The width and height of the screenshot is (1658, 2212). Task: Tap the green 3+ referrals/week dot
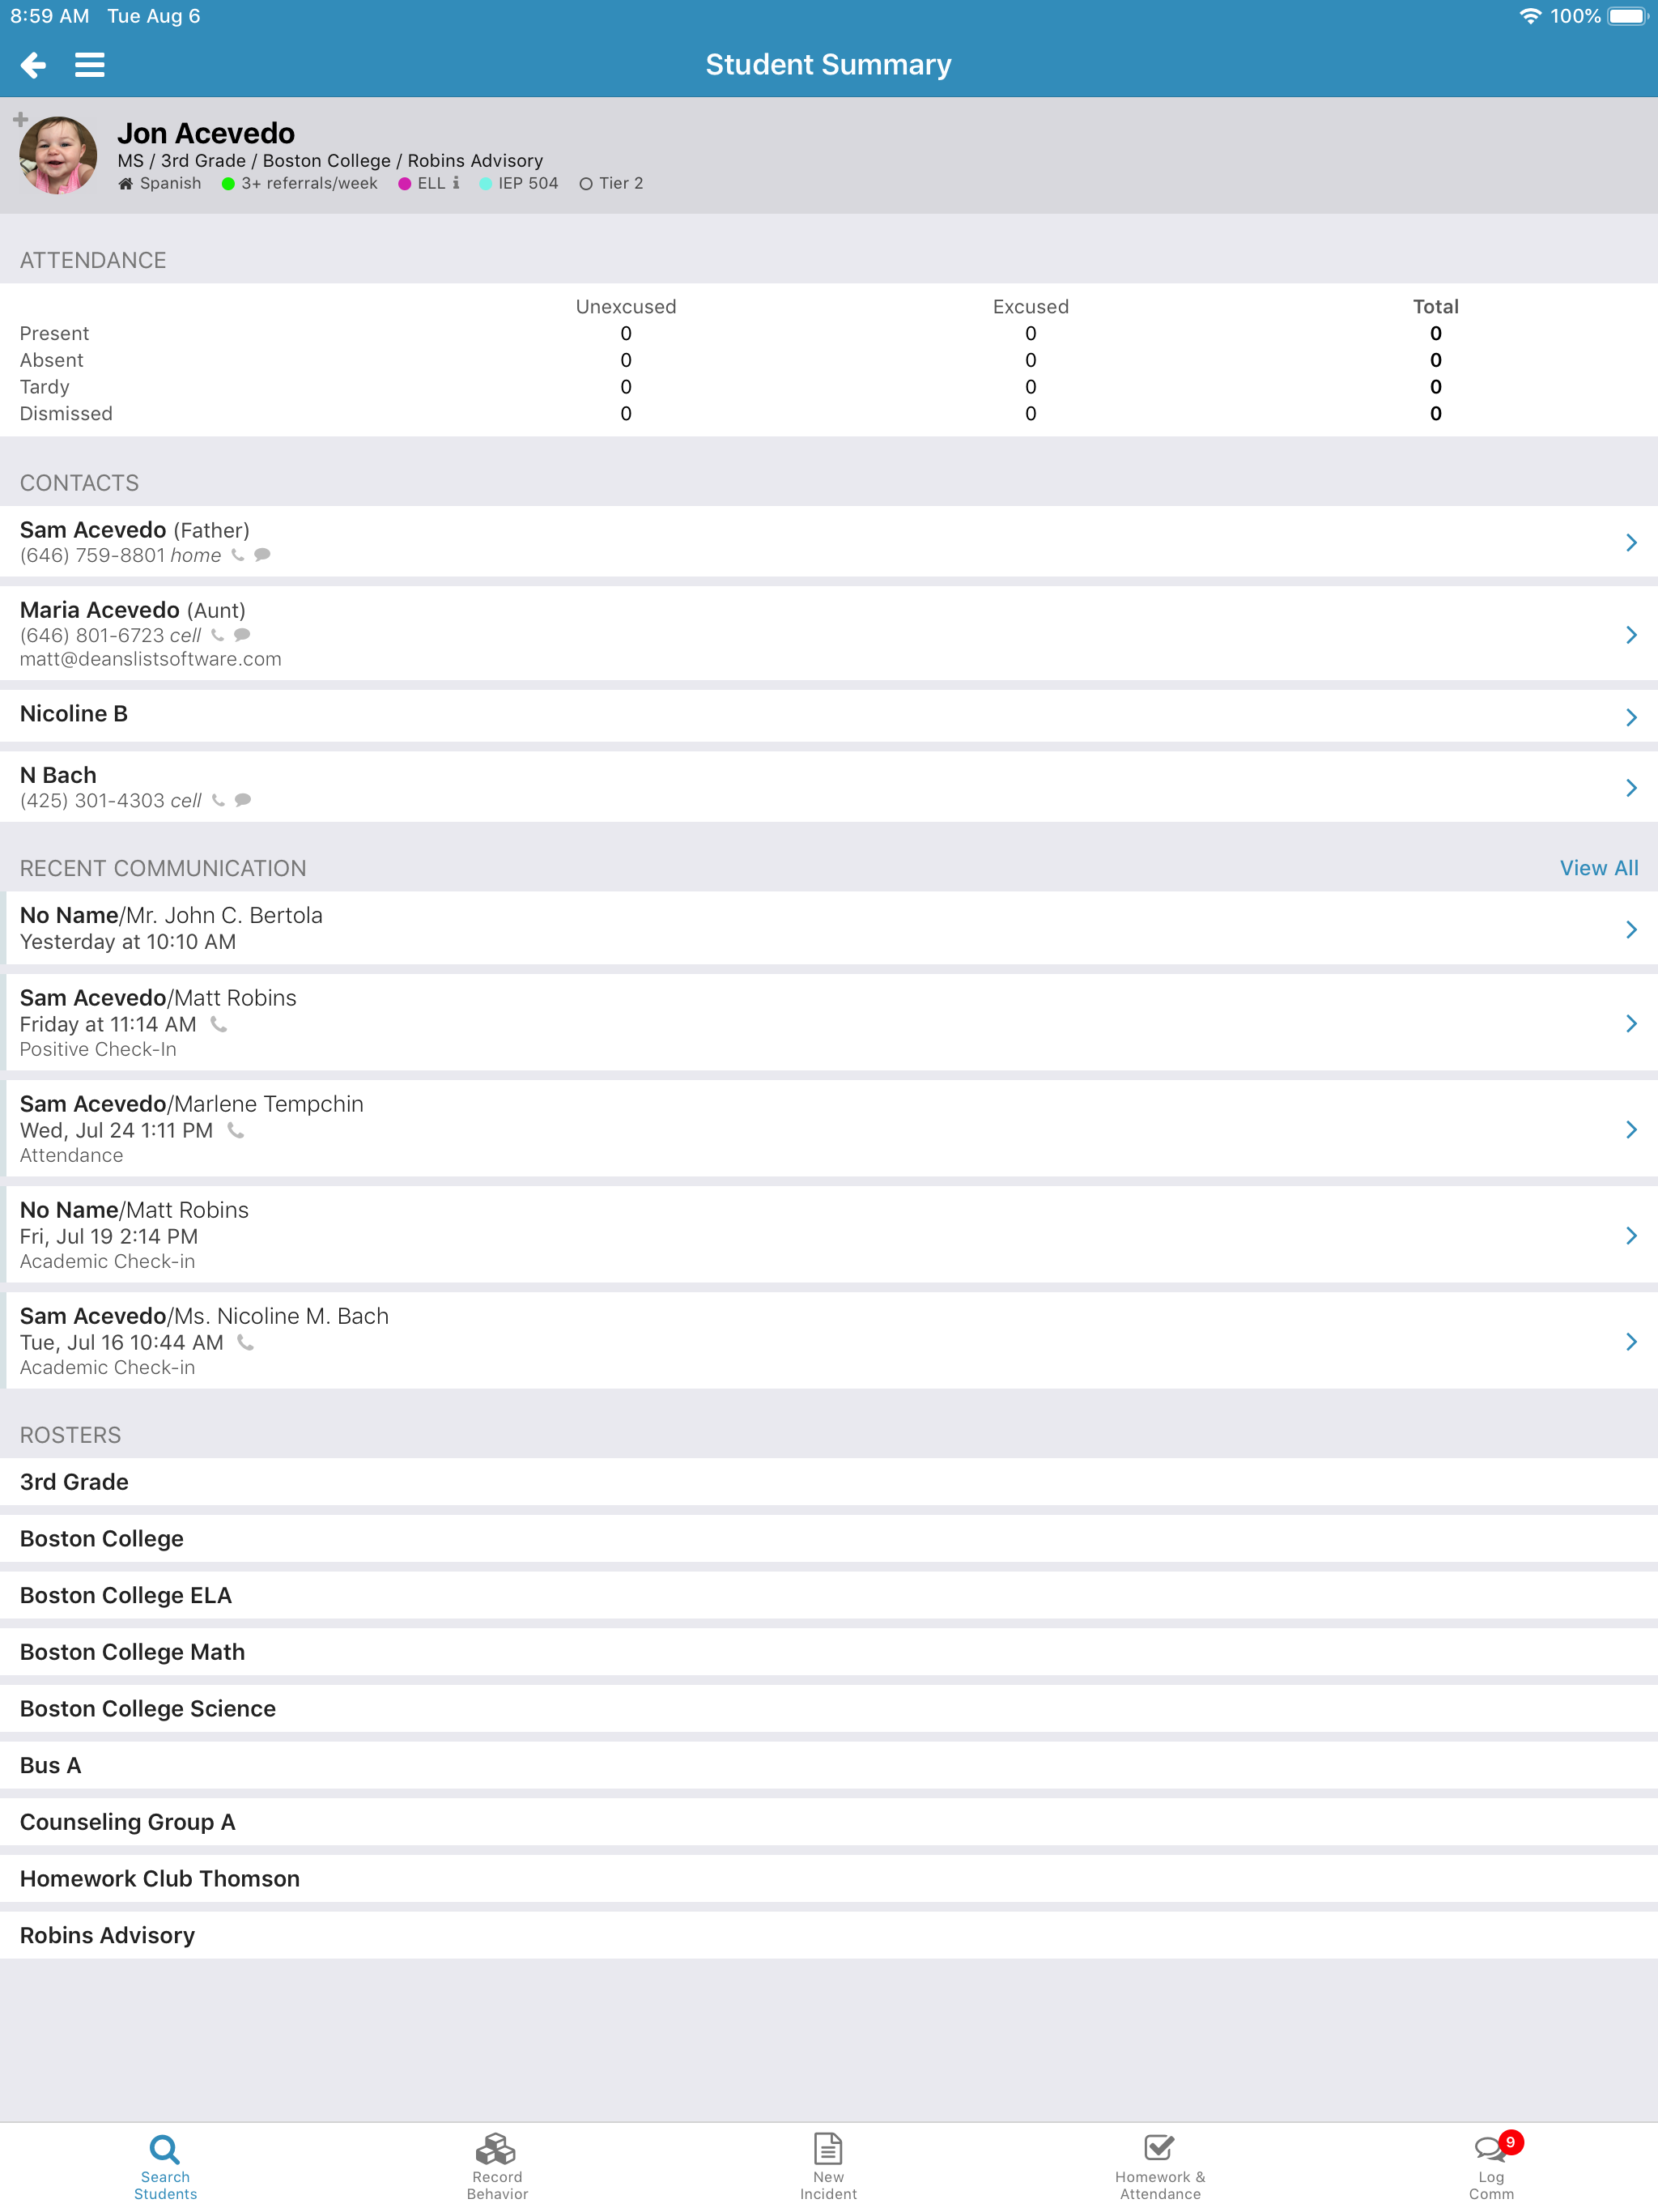228,184
